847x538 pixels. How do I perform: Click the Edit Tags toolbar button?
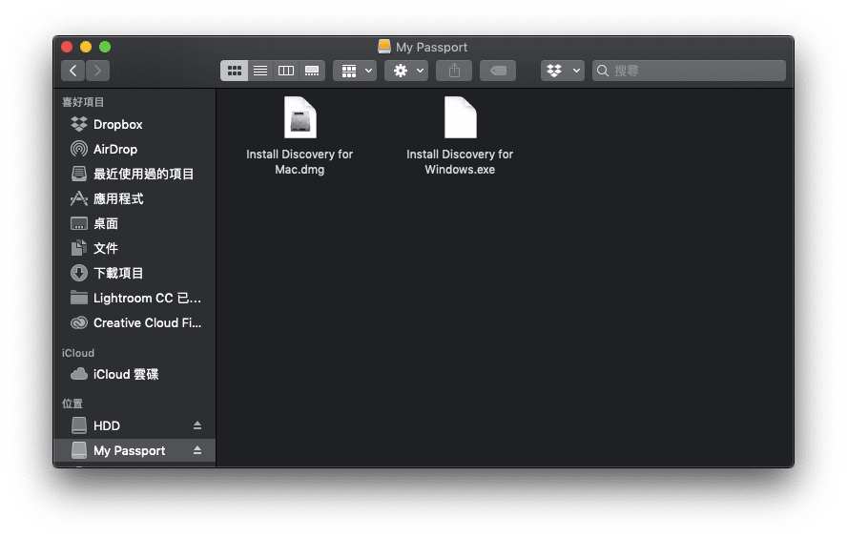498,71
